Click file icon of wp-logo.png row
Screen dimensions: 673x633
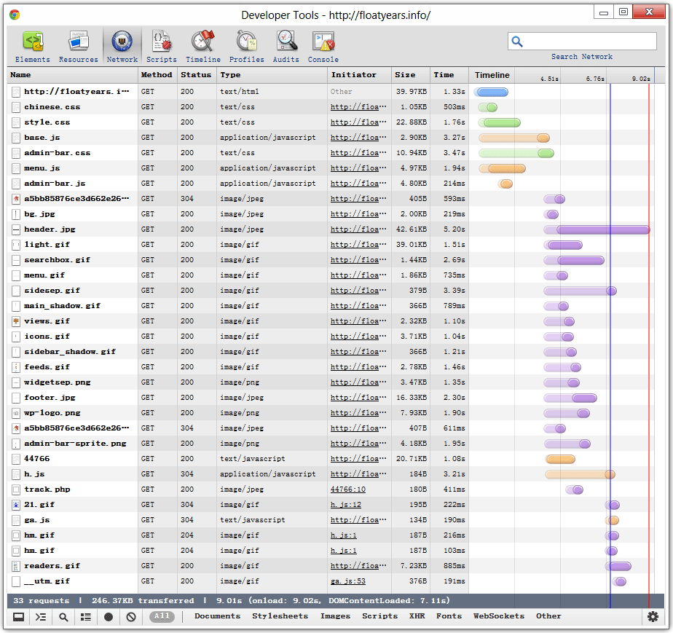pos(16,413)
